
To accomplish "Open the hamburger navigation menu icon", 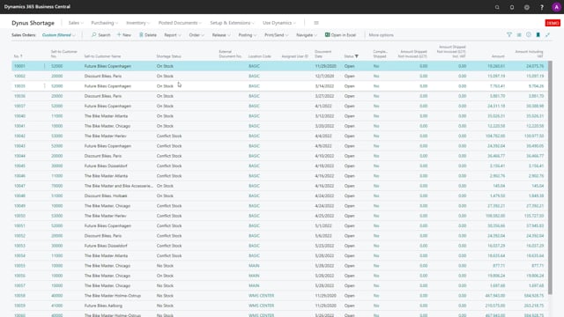I will point(316,23).
